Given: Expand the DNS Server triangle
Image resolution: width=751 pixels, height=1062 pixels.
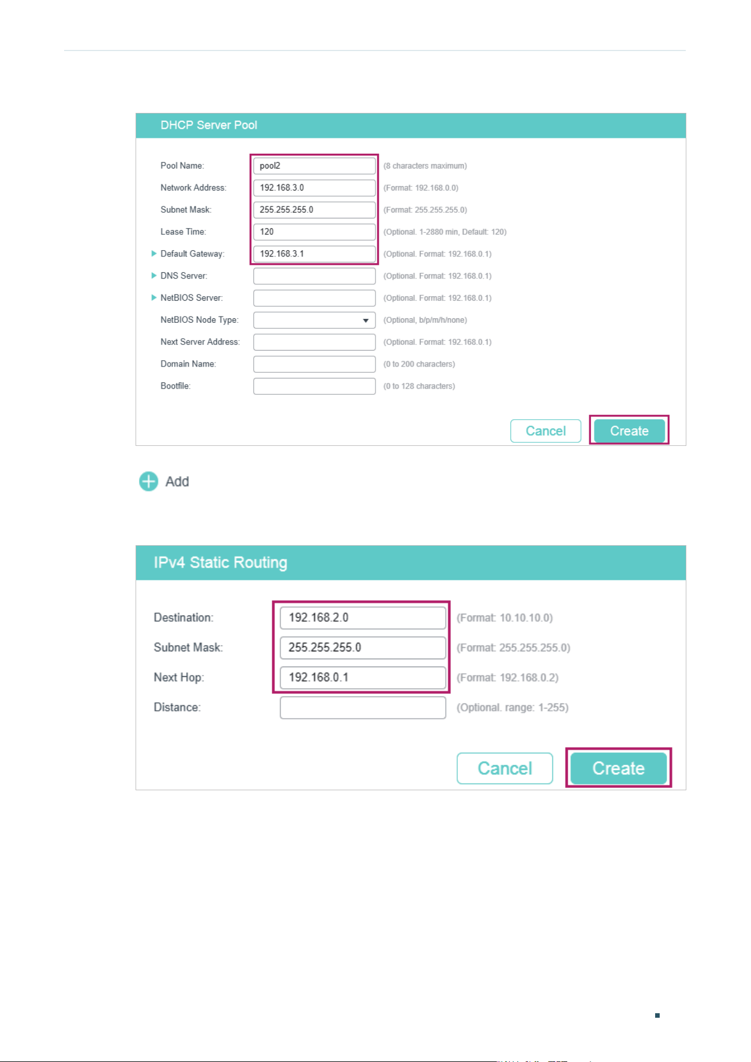Looking at the screenshot, I should point(154,276).
